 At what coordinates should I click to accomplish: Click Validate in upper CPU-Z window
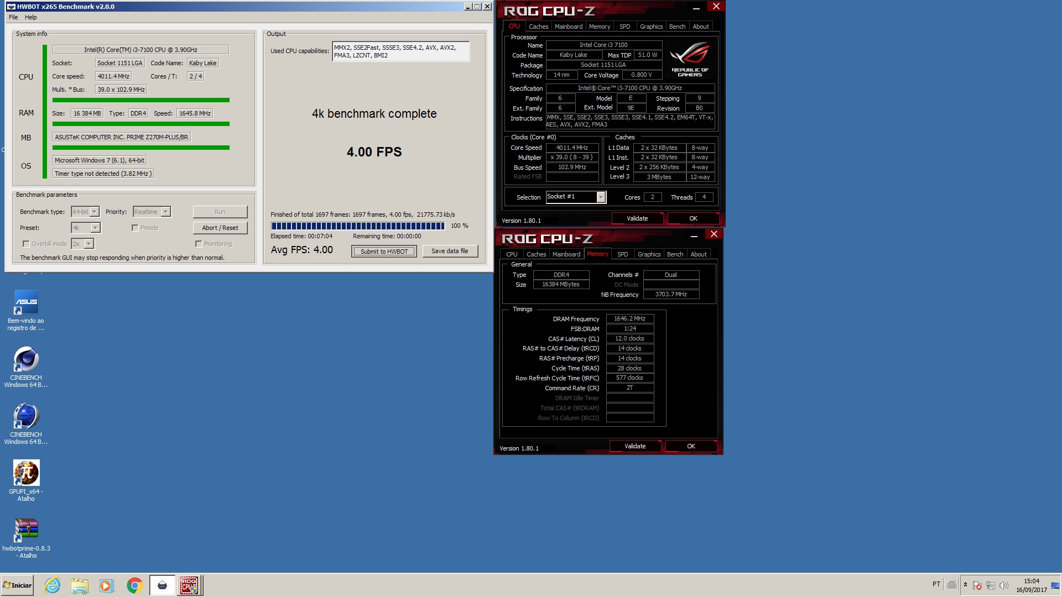coord(637,218)
